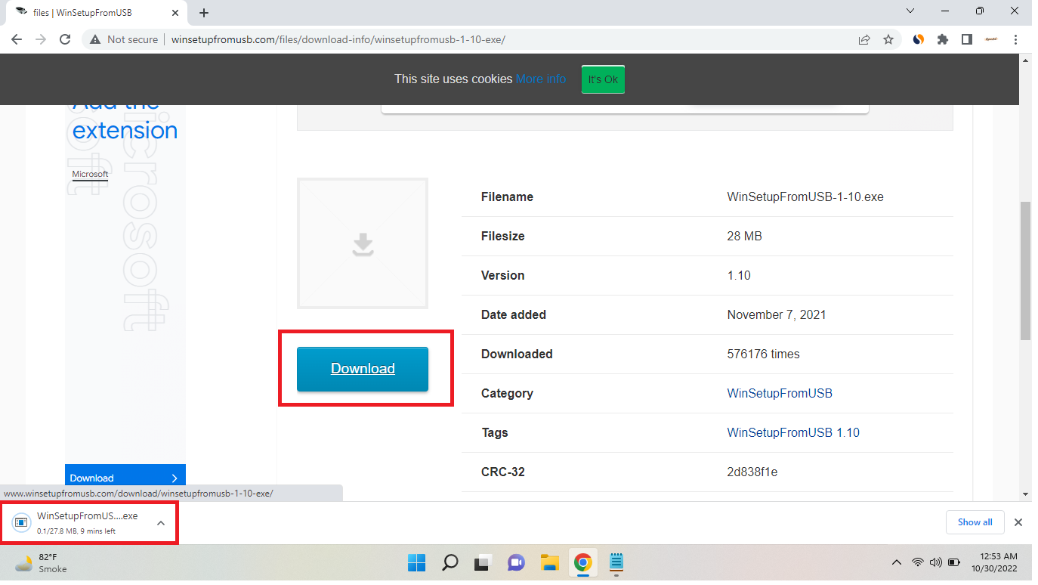Viewport: 1038px width, 585px height.
Task: Bookmark this page with the star icon
Action: click(888, 39)
